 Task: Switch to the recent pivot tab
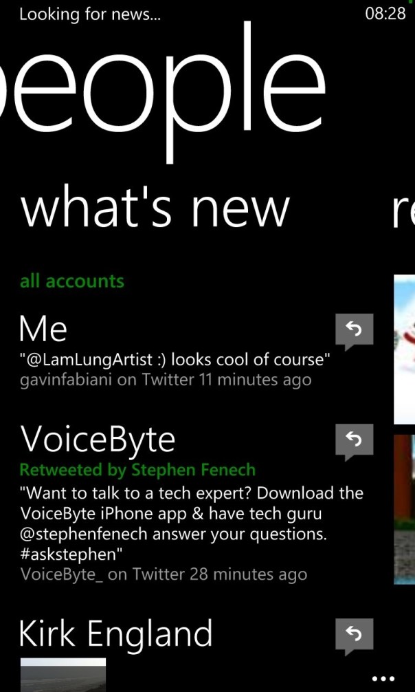403,212
